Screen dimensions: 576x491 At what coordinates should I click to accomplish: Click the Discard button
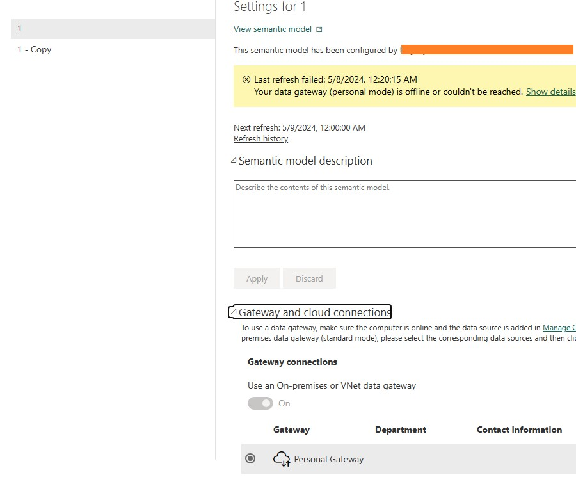pos(309,278)
